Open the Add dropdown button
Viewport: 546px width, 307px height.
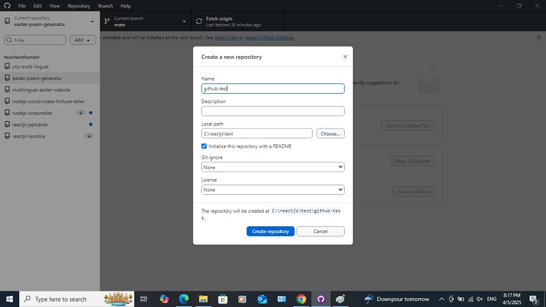pos(83,40)
